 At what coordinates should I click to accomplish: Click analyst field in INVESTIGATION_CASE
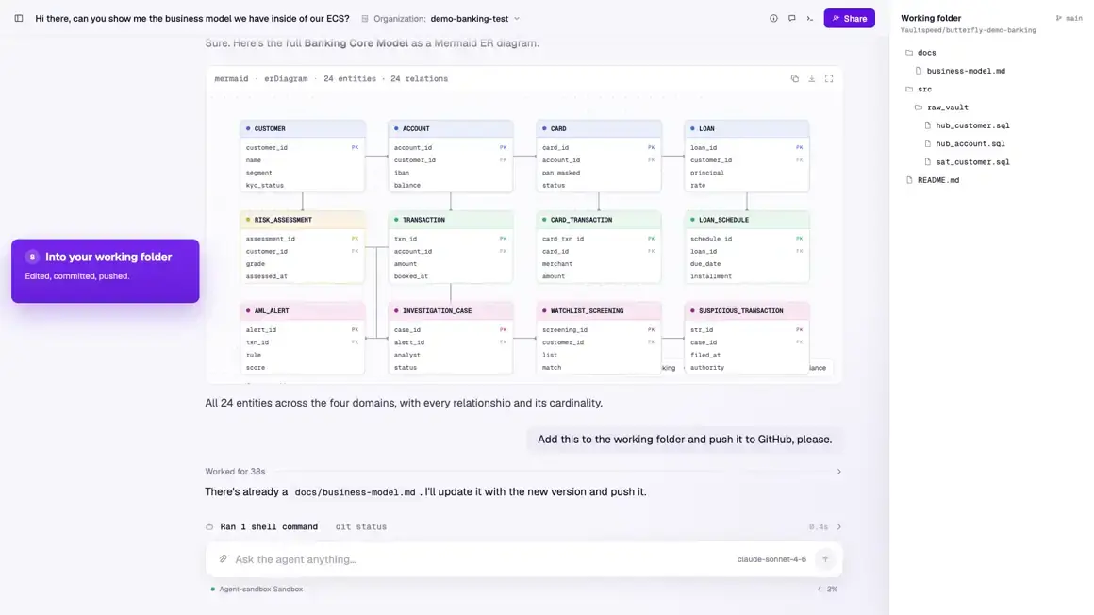[406, 356]
